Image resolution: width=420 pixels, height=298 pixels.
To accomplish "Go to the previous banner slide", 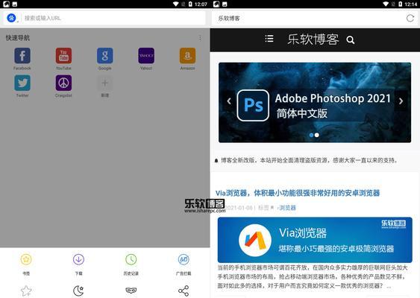I will [x=229, y=101].
